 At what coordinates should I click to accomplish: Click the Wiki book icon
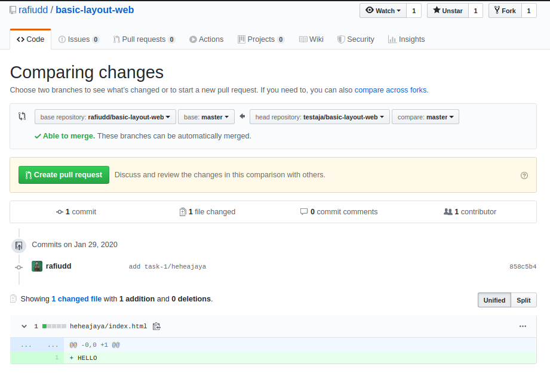pyautogui.click(x=303, y=39)
